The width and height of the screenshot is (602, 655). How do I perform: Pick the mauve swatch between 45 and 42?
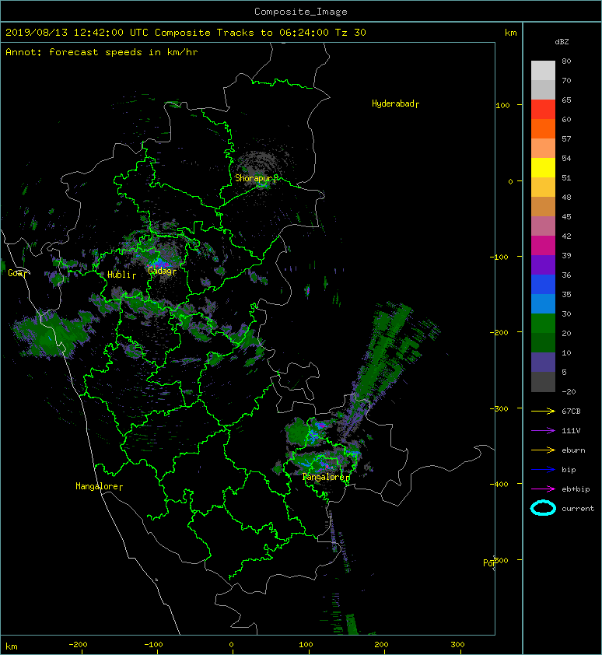tap(543, 226)
